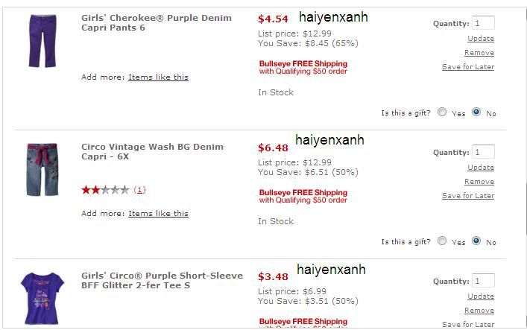Open the Circo vintage denim capri image
The height and width of the screenshot is (330, 527).
click(42, 170)
